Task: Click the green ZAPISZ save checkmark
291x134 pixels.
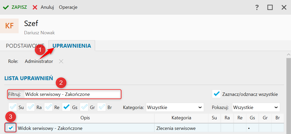Action: (6, 7)
